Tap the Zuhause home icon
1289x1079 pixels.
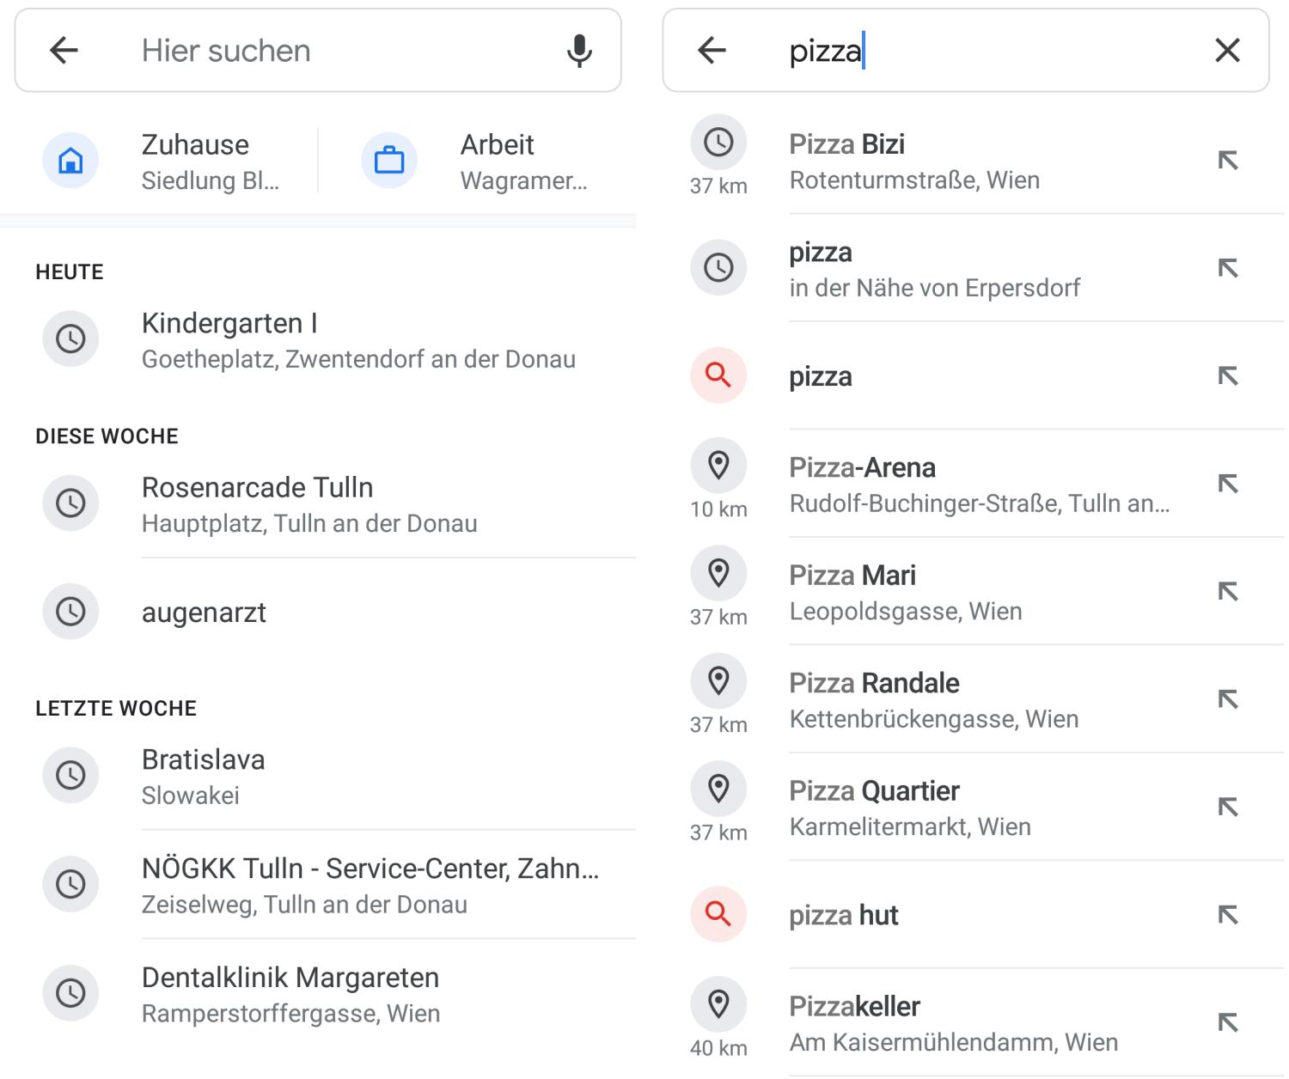coord(70,161)
